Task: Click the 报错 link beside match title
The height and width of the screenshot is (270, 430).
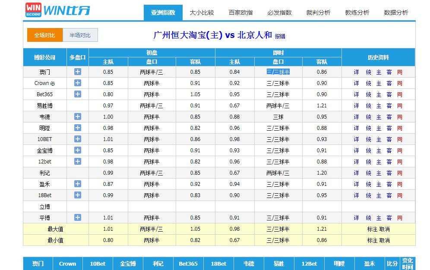Action: (280, 36)
